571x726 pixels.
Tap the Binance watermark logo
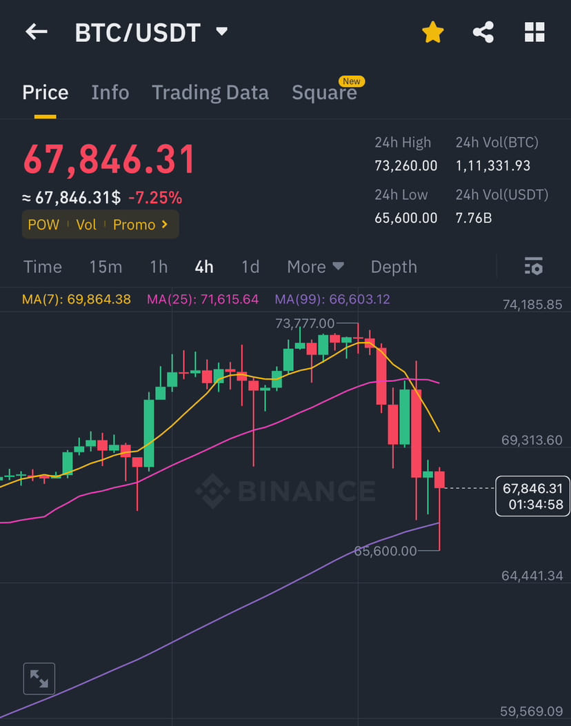(x=285, y=491)
